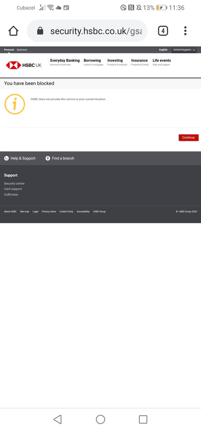Open the Investing menu
The height and width of the screenshot is (431, 201).
(117, 62)
